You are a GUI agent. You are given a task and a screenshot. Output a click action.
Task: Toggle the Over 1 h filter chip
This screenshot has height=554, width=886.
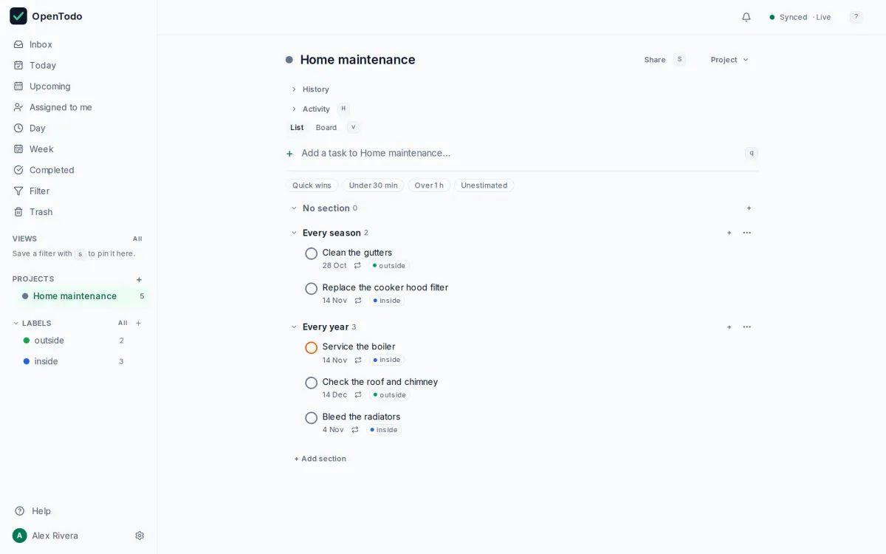pos(429,185)
